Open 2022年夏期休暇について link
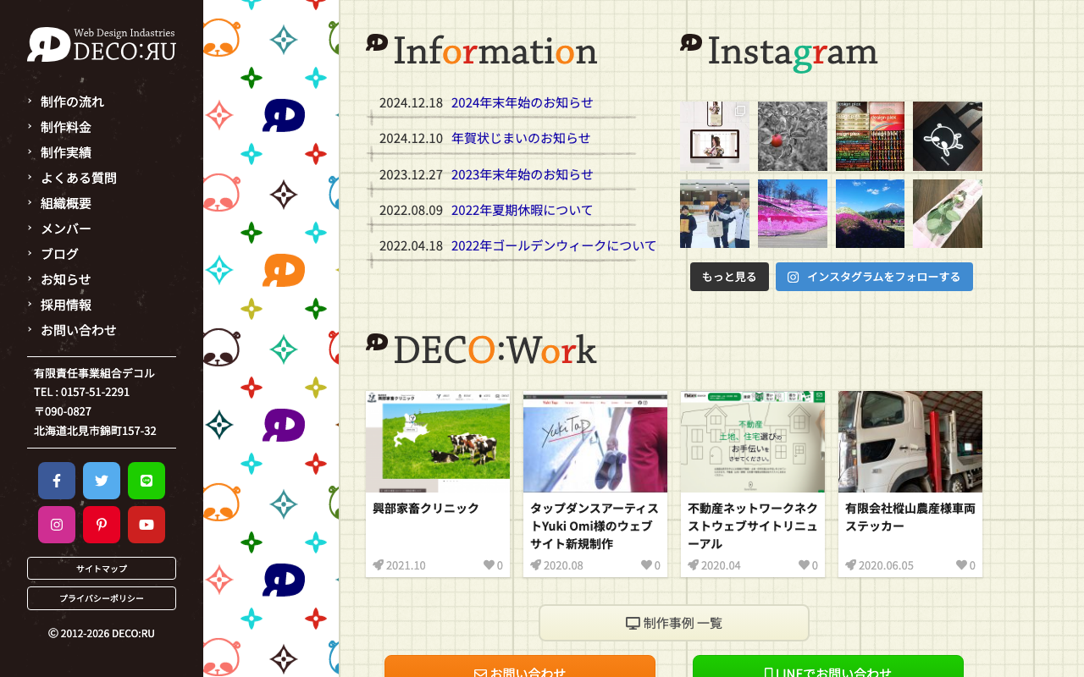Screen dimensions: 1084x677 pyautogui.click(x=523, y=210)
